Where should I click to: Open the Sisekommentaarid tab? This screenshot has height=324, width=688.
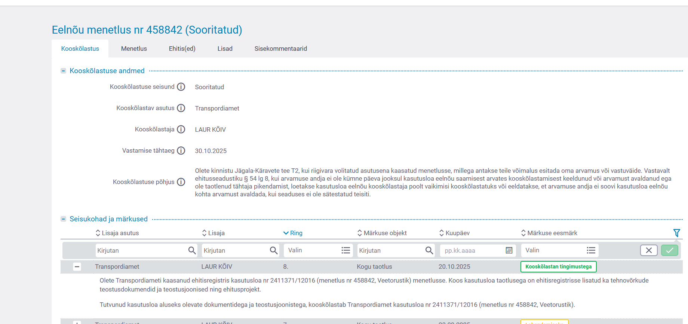pos(280,49)
